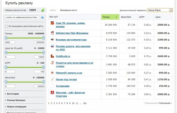Click the Следующая next page link

pyautogui.click(x=165, y=103)
